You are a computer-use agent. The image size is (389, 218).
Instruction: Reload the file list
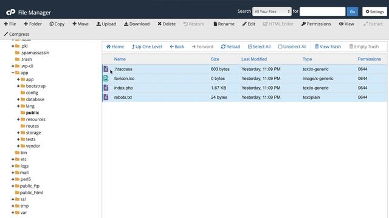[x=230, y=47]
